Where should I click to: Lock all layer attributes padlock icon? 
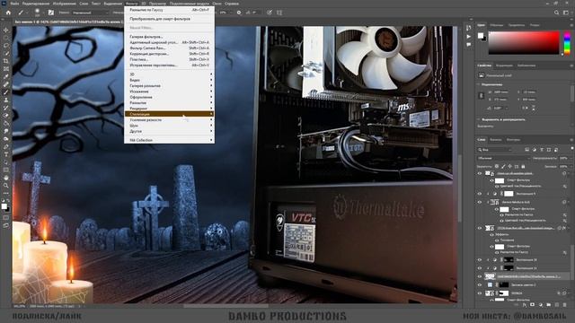(523, 166)
